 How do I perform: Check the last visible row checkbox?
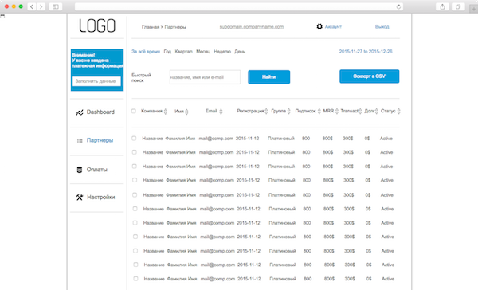coord(135,278)
